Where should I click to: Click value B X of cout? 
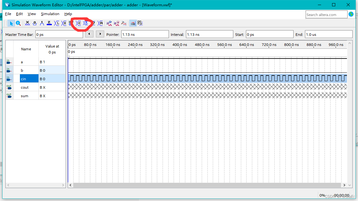pos(43,87)
